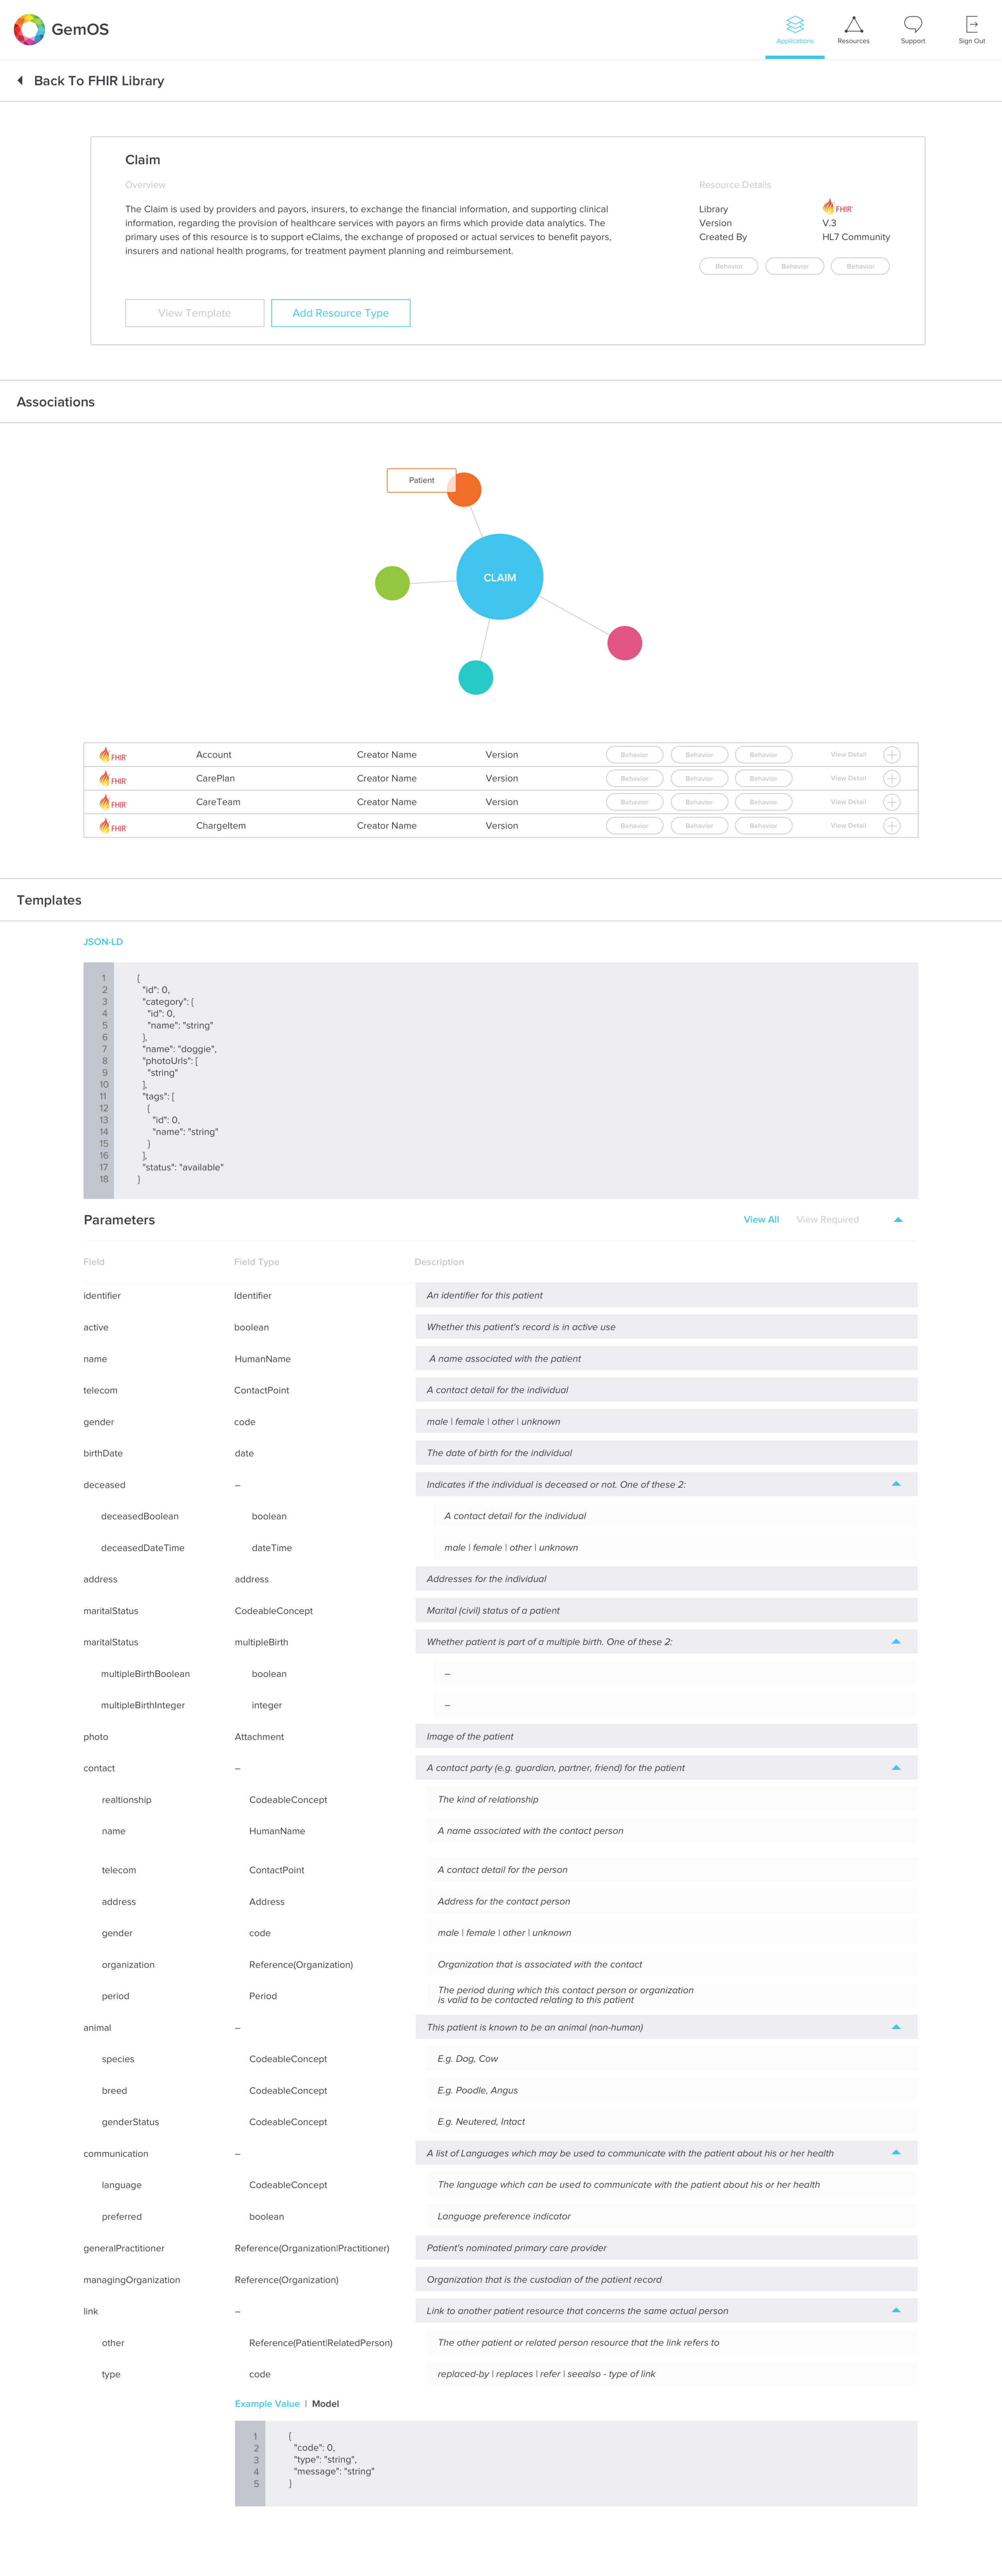Open View Detail for Account row
1002x2576 pixels.
848,755
